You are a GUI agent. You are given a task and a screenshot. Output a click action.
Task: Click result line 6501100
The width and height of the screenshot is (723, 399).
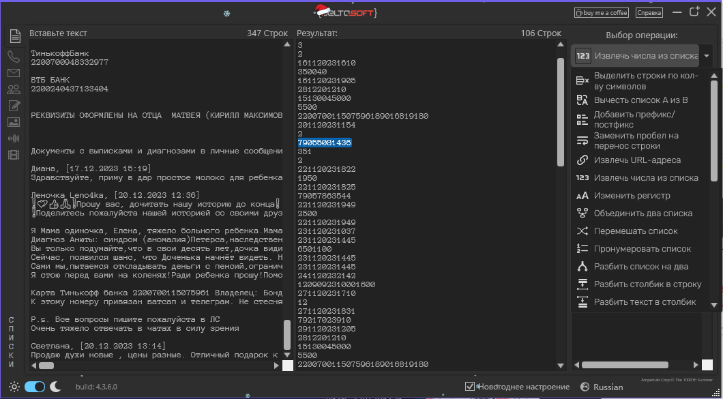click(x=314, y=249)
